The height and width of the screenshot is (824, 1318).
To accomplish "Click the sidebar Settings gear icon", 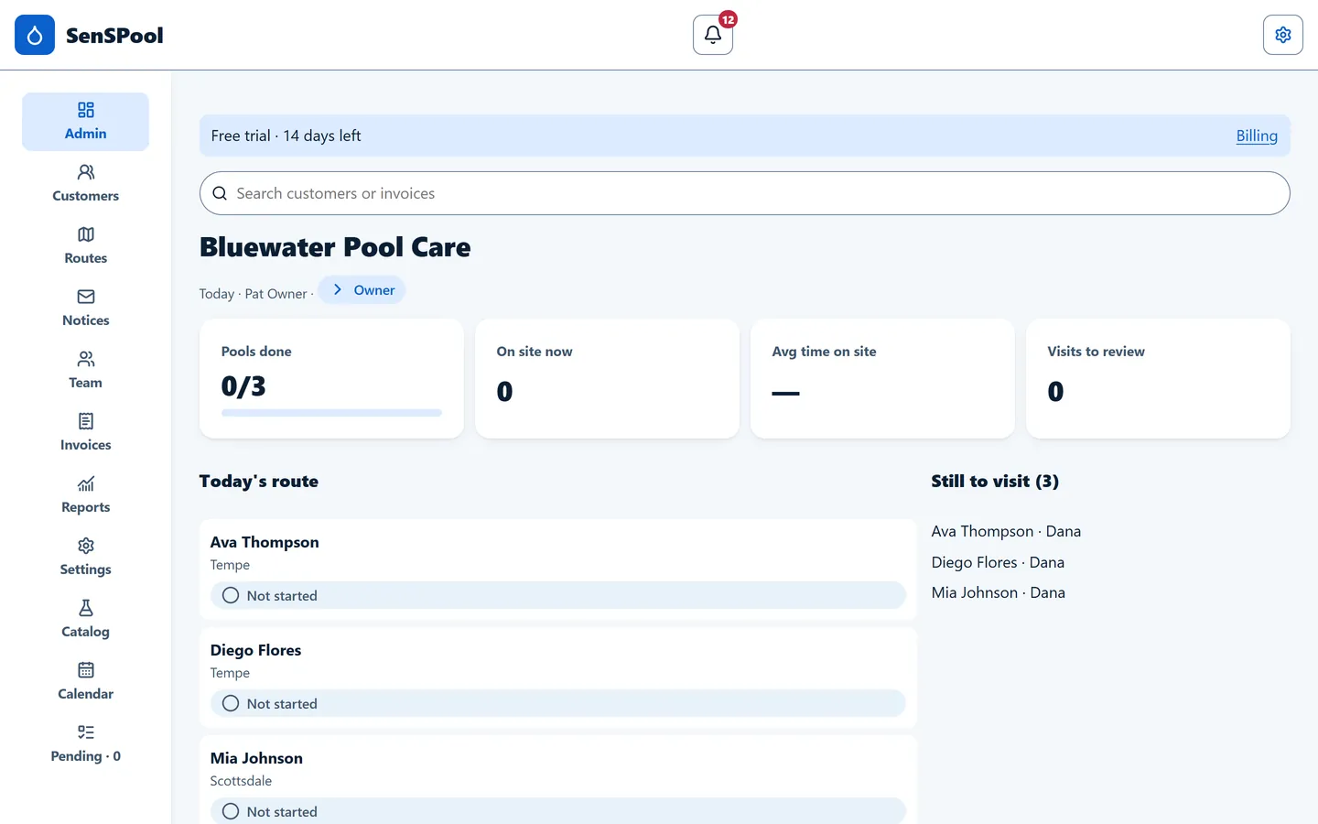I will pos(86,546).
